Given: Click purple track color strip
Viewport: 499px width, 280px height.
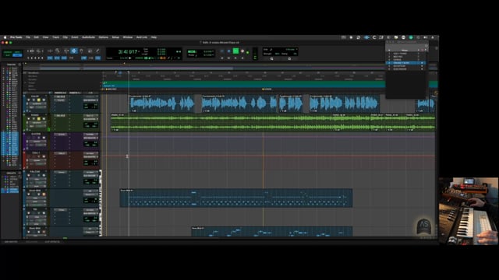Looking at the screenshot, I should click(x=24, y=142).
